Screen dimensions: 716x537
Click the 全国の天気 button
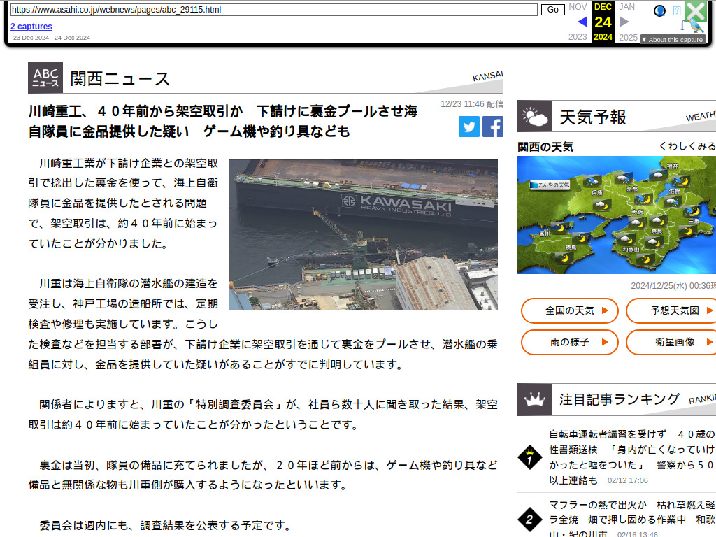pyautogui.click(x=570, y=310)
